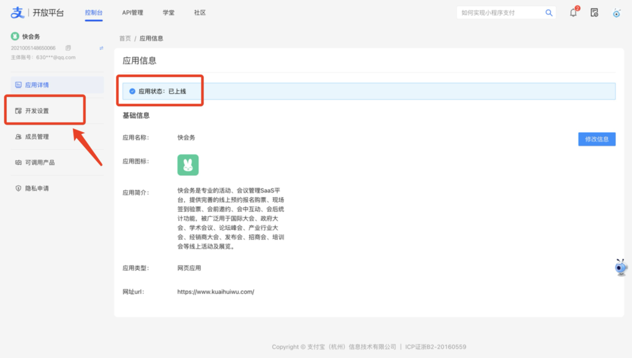Click the Alipay logo icon
This screenshot has height=358, width=632.
click(x=17, y=12)
